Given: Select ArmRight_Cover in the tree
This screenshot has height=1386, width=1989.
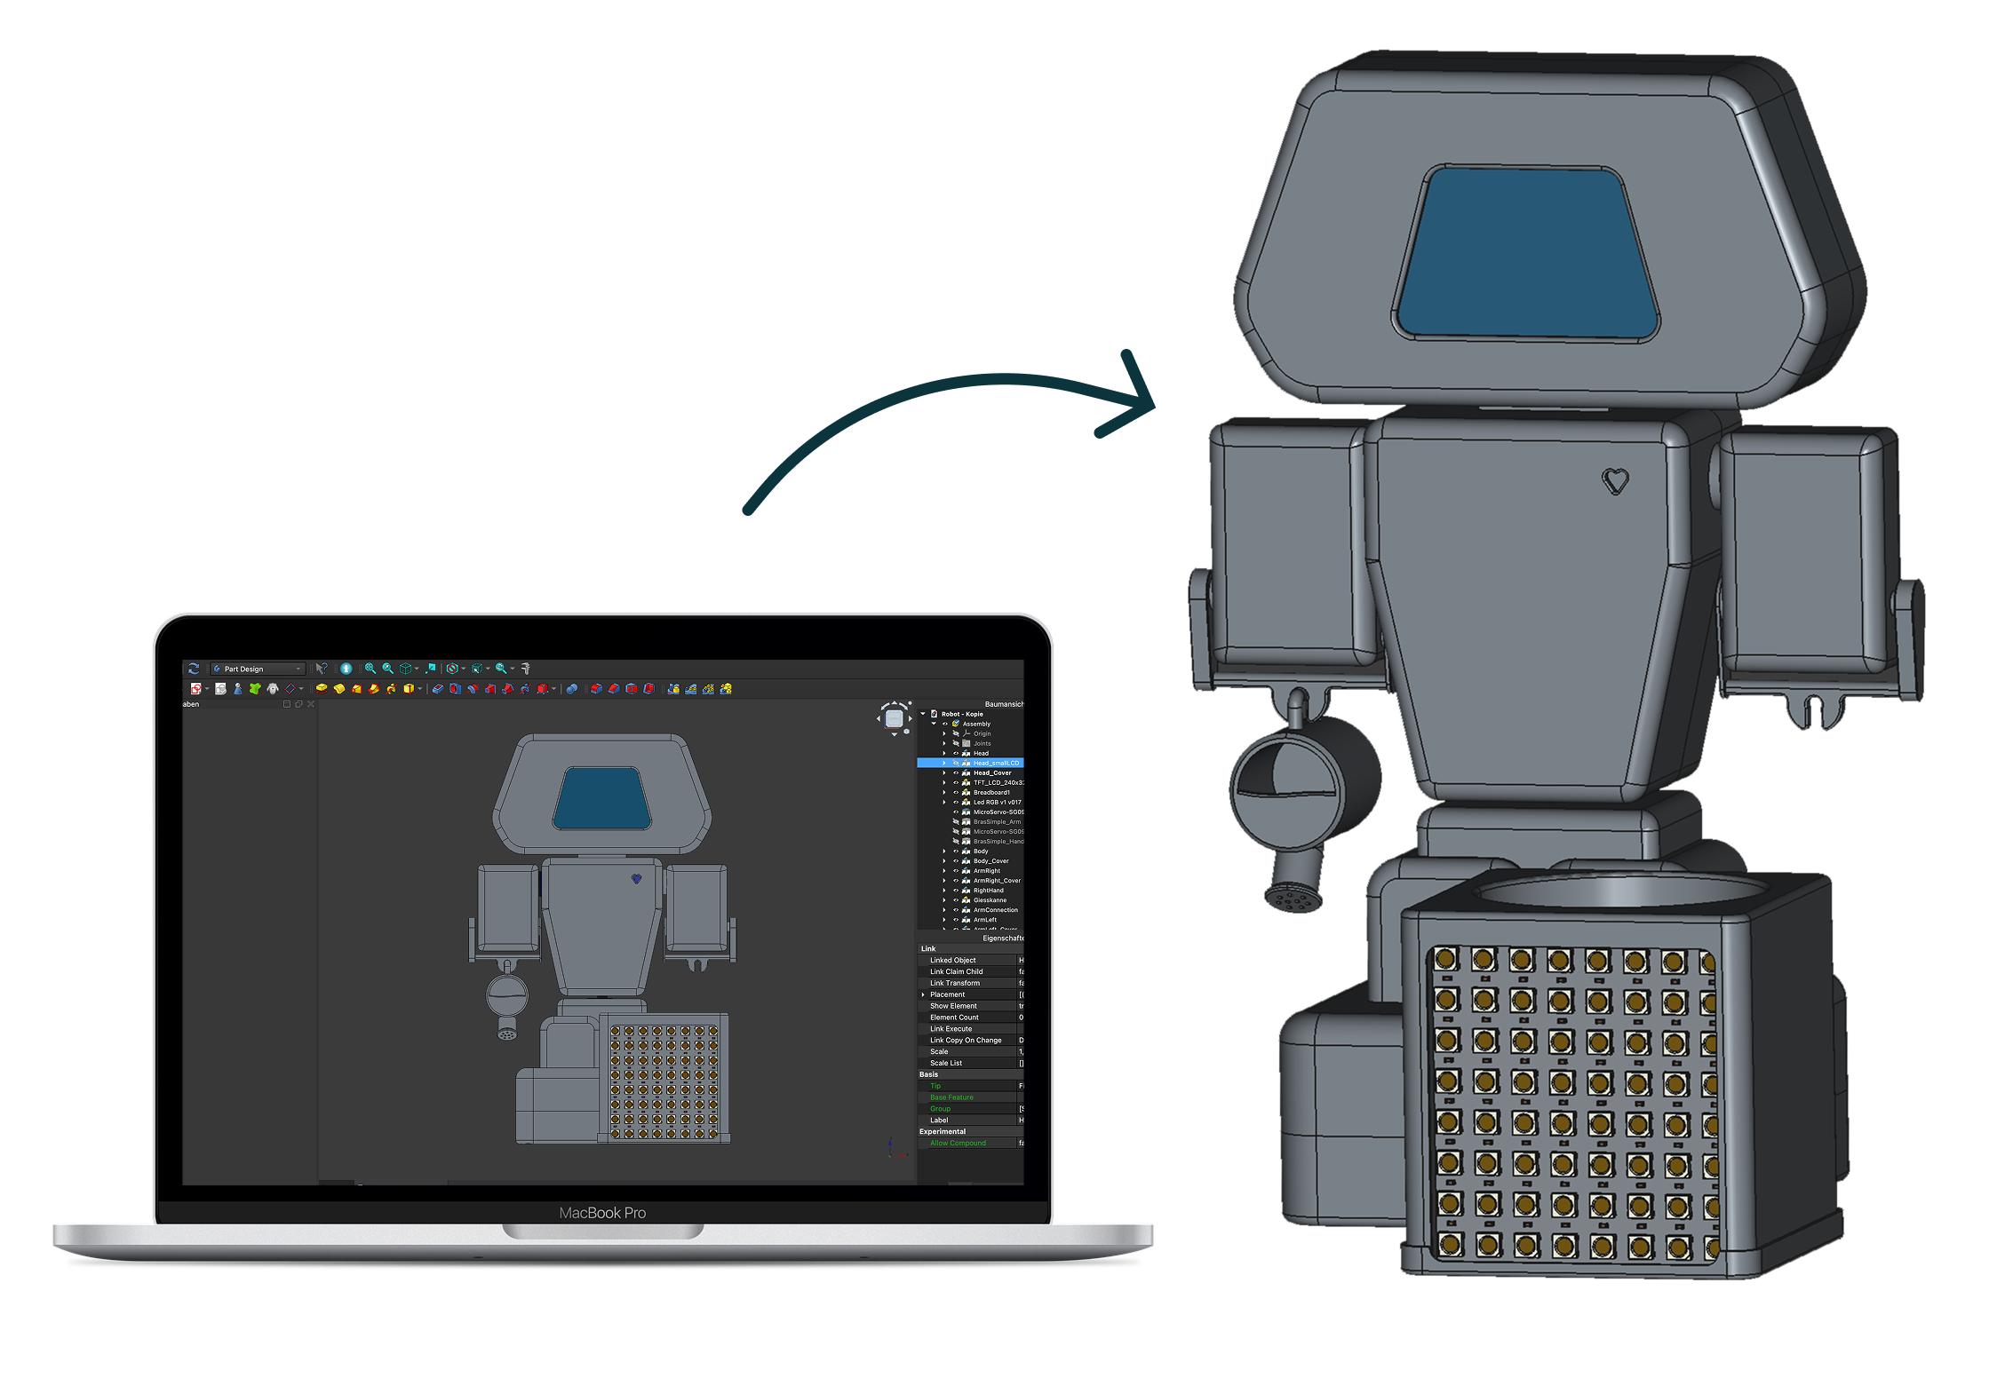Looking at the screenshot, I should [x=997, y=880].
